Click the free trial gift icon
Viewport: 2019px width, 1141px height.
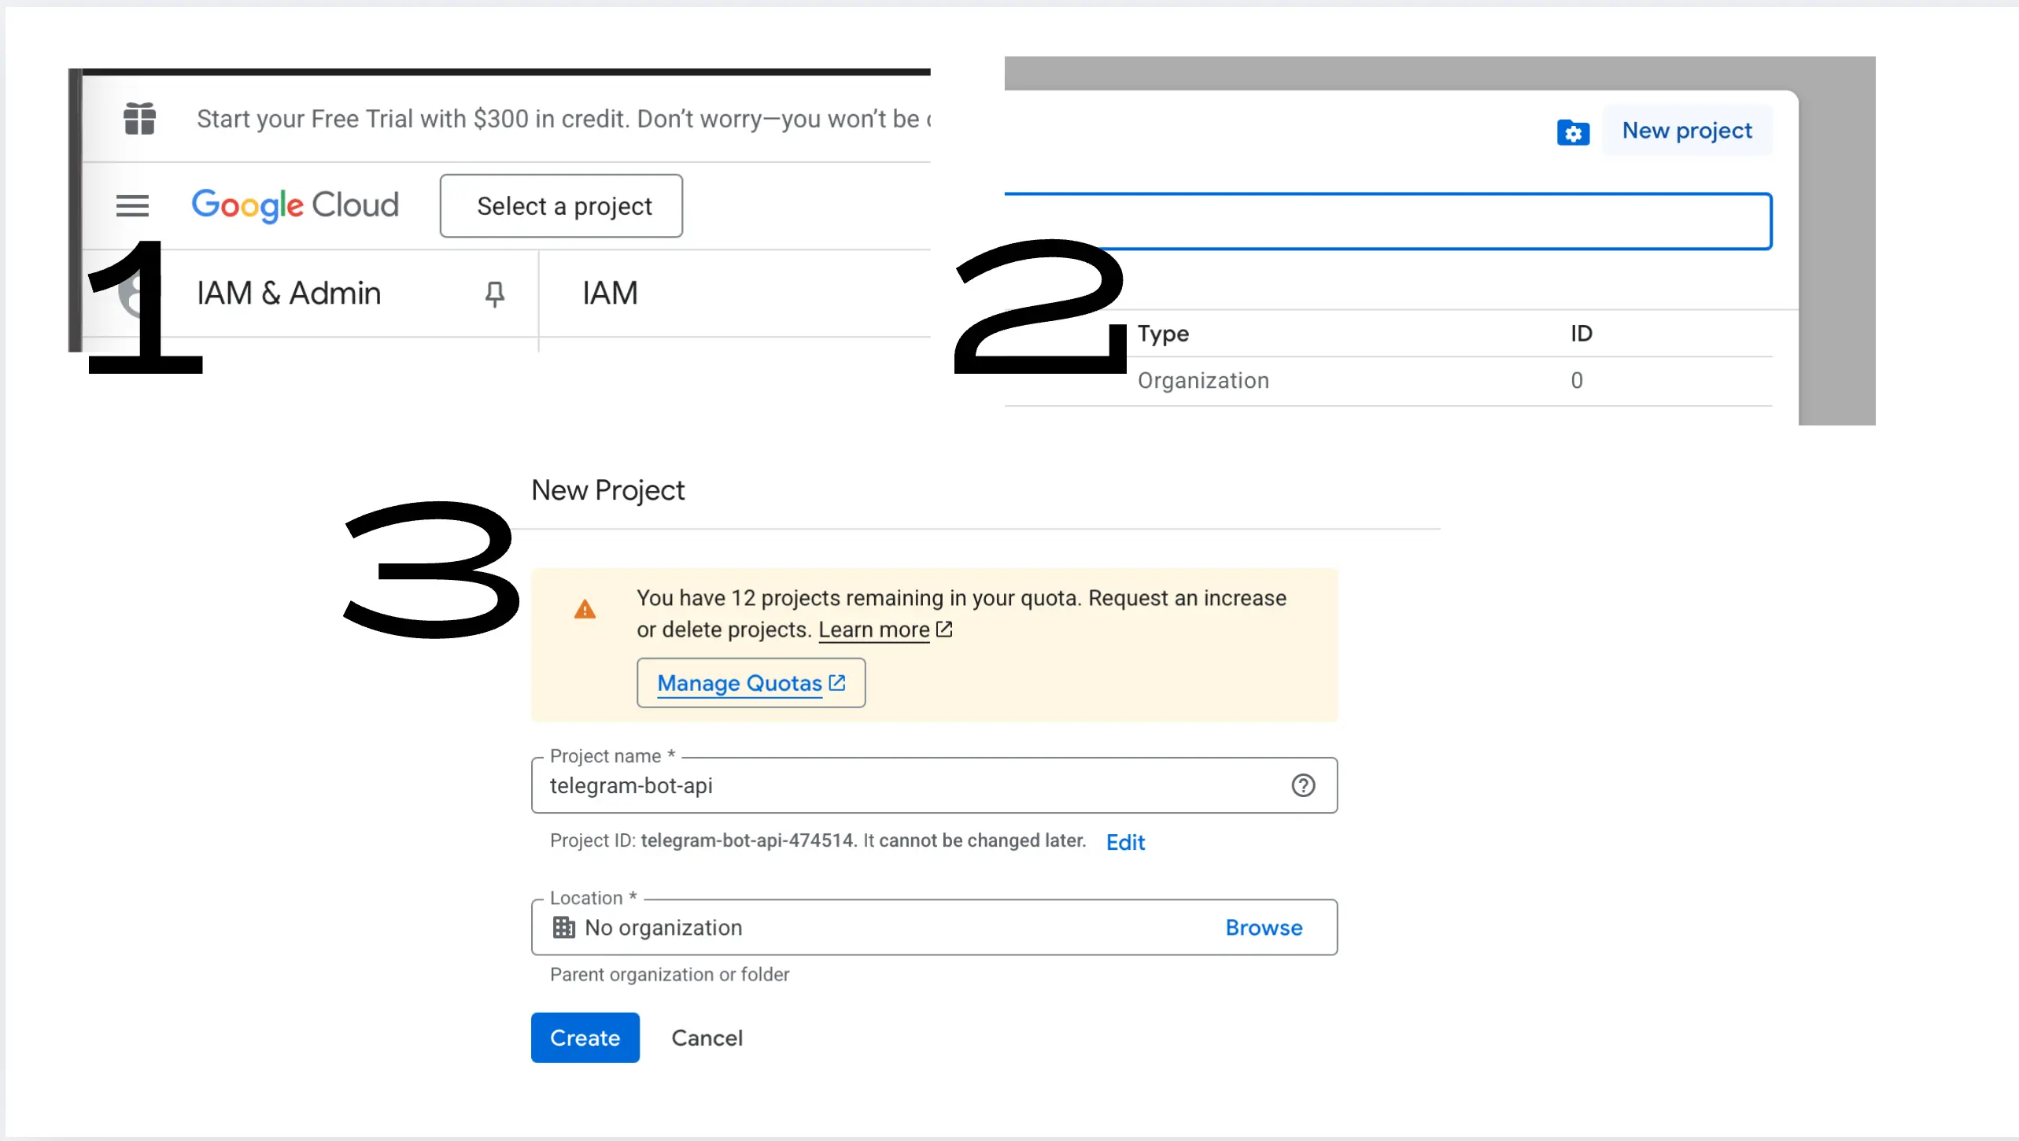(139, 119)
